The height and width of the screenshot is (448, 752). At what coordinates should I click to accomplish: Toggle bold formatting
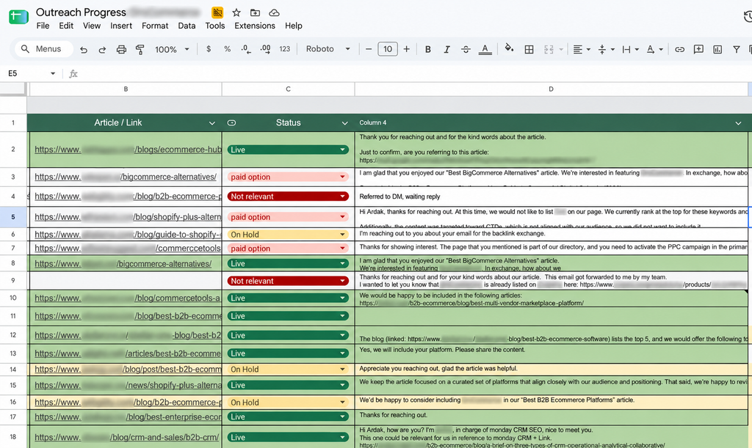click(428, 49)
